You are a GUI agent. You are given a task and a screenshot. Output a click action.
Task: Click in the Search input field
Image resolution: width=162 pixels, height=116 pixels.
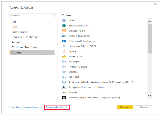(32, 16)
